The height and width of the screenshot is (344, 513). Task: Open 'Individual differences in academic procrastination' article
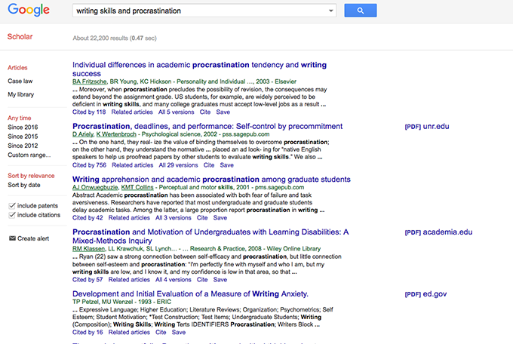tap(199, 69)
